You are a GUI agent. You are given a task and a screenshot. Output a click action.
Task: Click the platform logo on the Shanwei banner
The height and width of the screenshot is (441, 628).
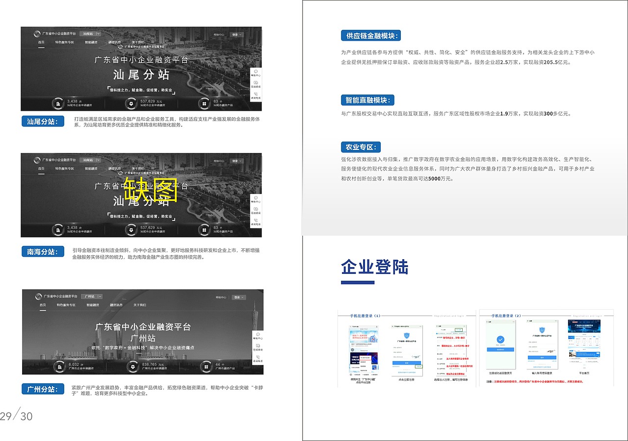point(38,33)
